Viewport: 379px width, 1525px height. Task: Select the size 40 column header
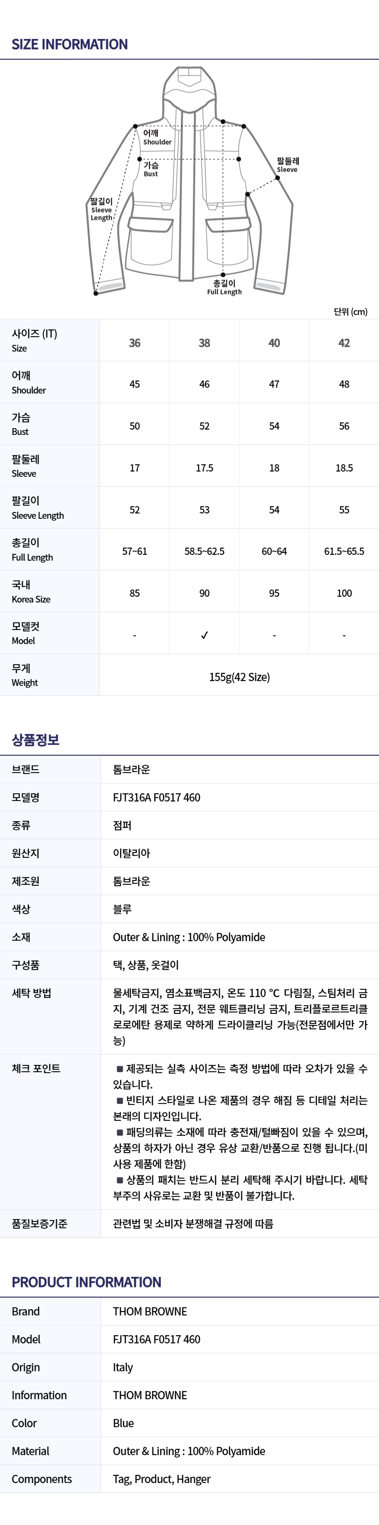274,343
